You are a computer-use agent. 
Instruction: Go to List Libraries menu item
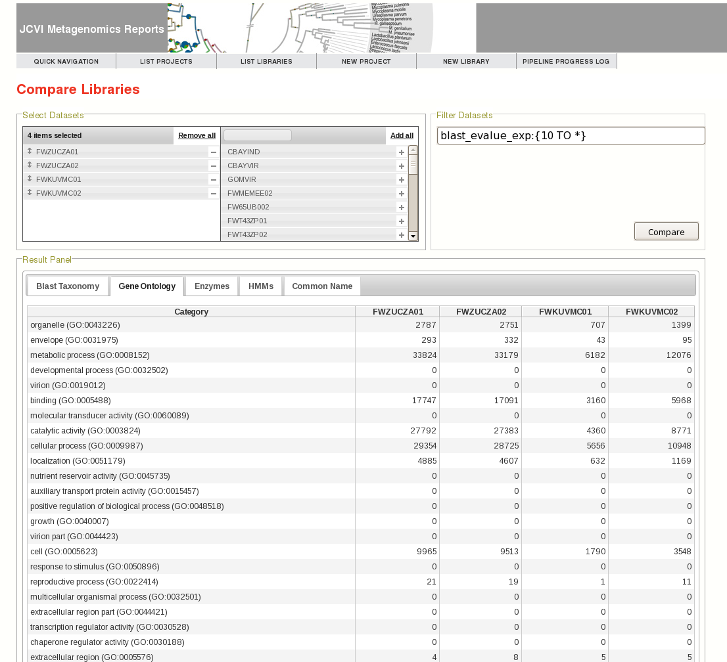coord(266,62)
